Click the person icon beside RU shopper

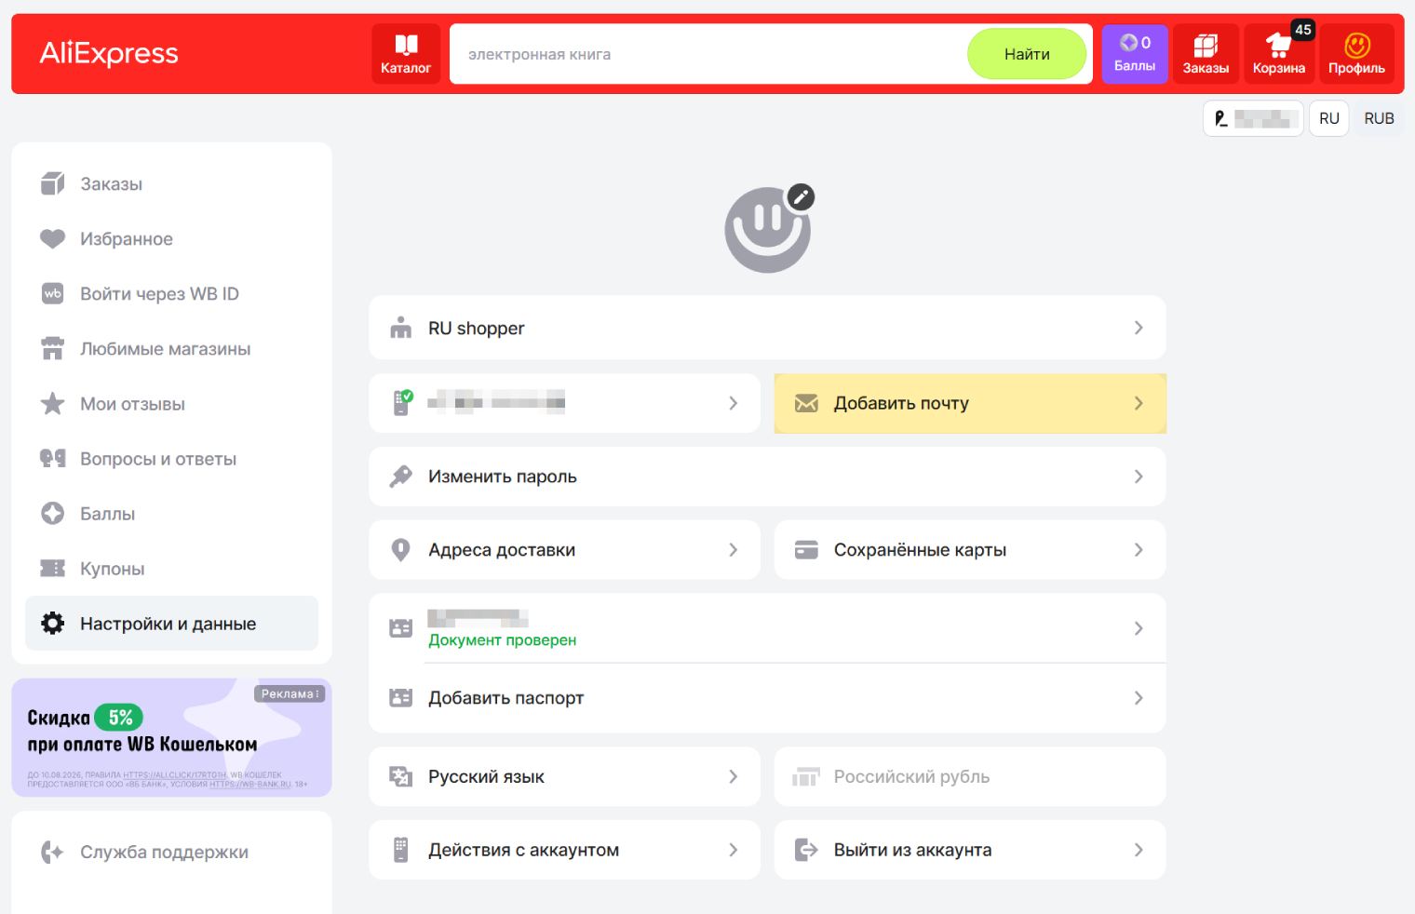tap(401, 328)
